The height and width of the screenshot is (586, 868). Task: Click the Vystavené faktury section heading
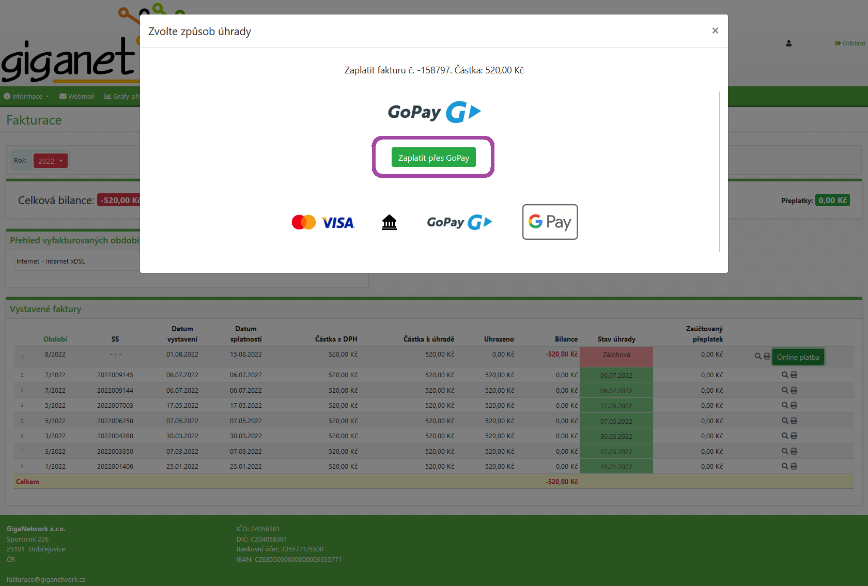pyautogui.click(x=45, y=309)
